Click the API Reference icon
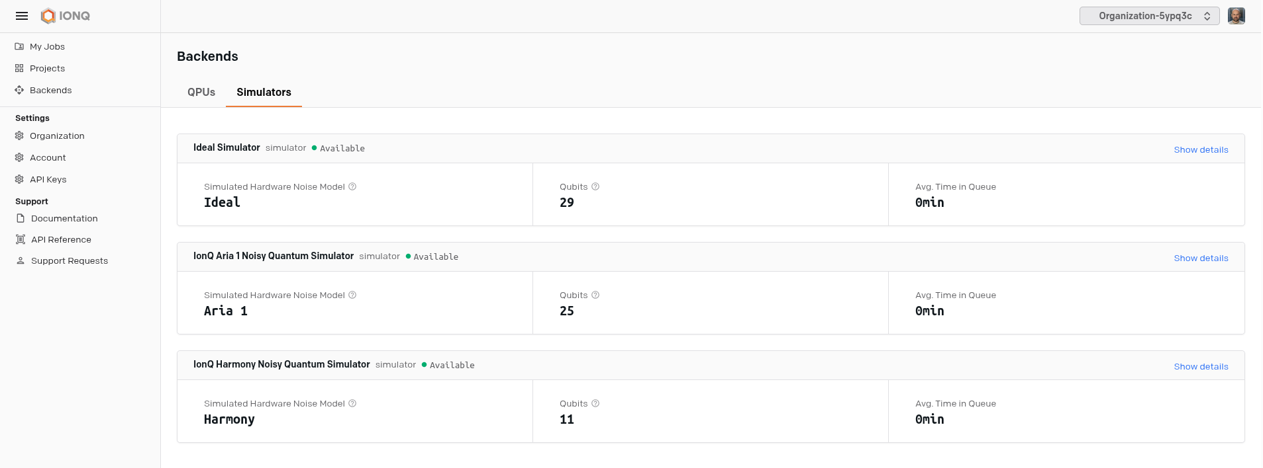 (x=21, y=239)
